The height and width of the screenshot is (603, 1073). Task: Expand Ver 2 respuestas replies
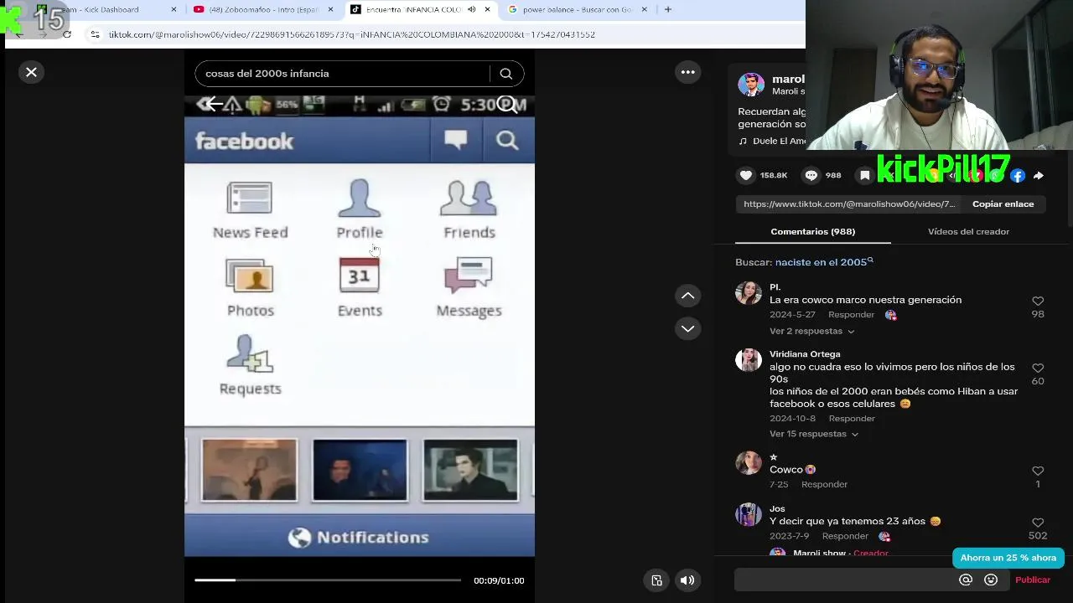point(811,331)
